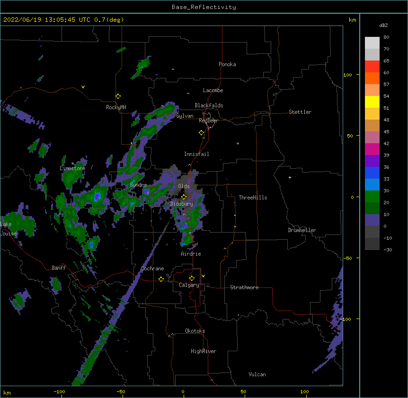Click the yellow V marker northwest of RockyMH

(83, 87)
